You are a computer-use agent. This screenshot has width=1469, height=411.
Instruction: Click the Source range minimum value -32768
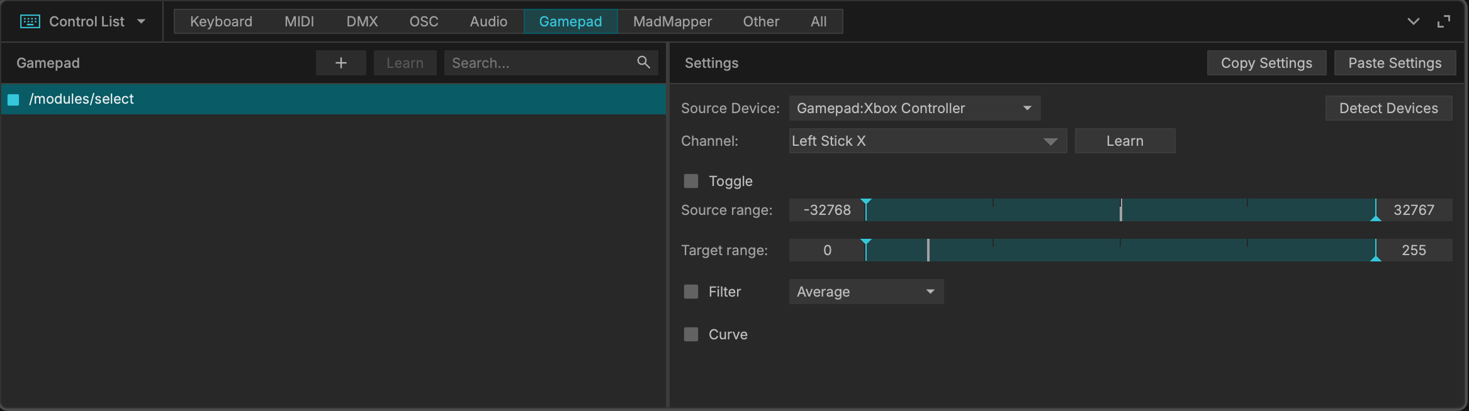pyautogui.click(x=827, y=210)
